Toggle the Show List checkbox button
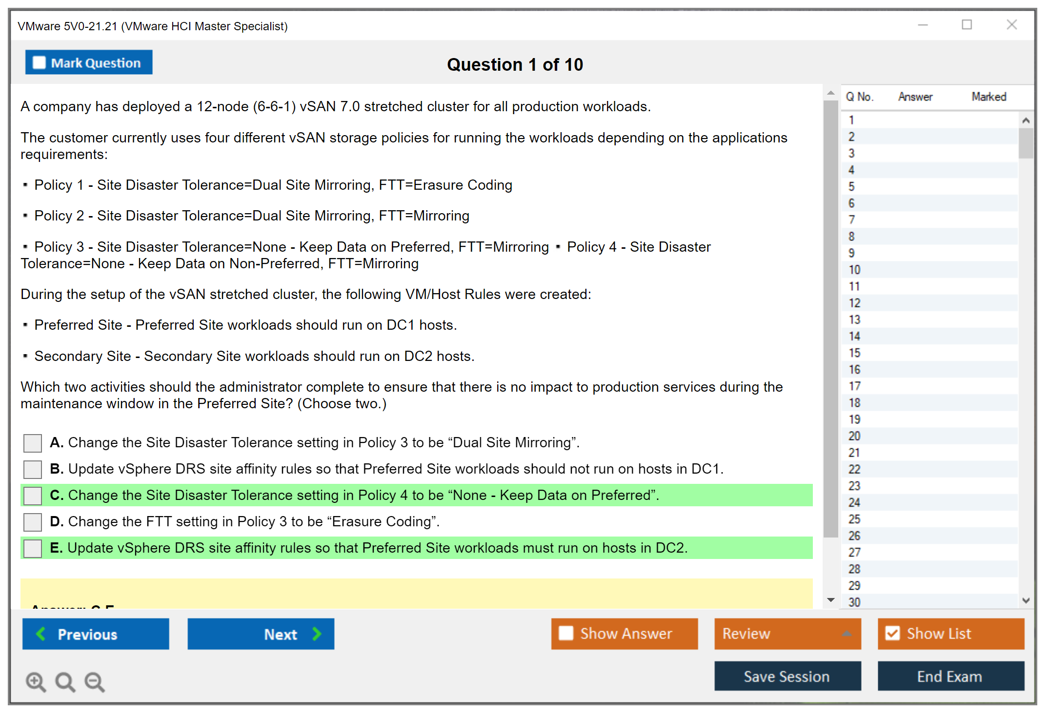Viewport: 1049px width, 717px height. coord(892,634)
